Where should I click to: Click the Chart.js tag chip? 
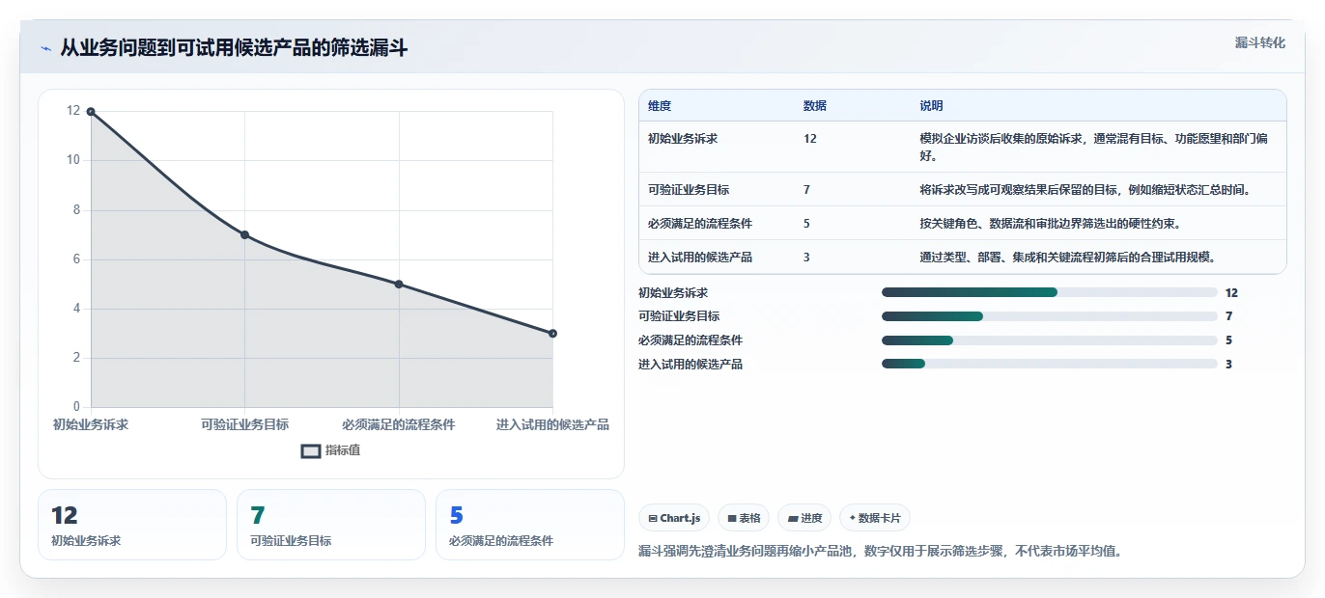674,518
